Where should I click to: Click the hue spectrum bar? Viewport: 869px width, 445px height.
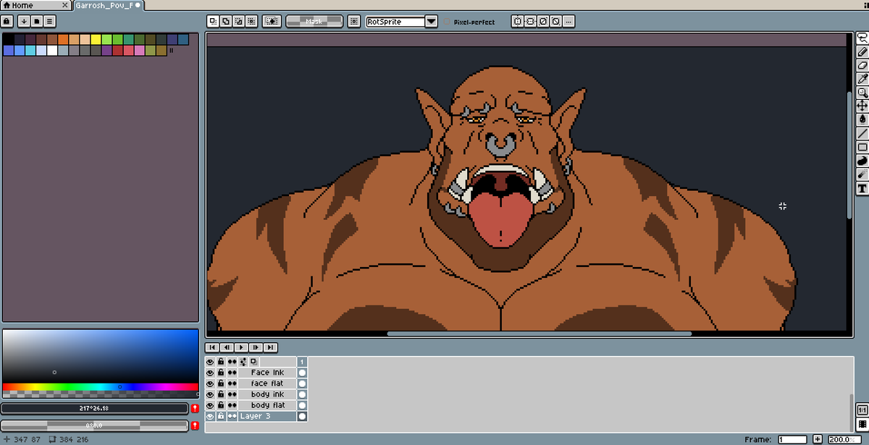click(x=100, y=387)
